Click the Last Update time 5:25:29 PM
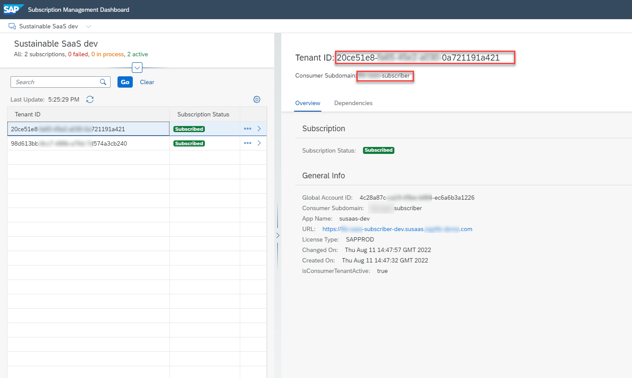 pos(64,99)
